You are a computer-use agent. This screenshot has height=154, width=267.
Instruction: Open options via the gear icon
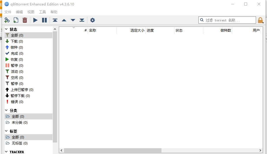[92, 20]
